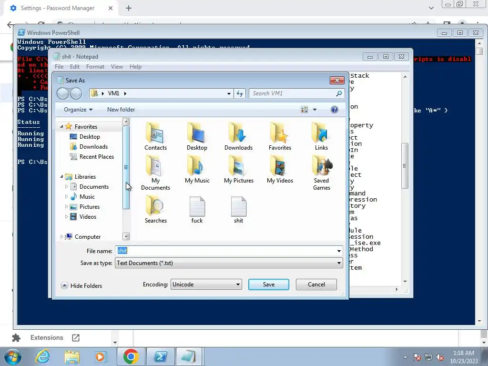This screenshot has height=366, width=488.
Task: Open the Encoding dropdown
Action: tap(238, 285)
